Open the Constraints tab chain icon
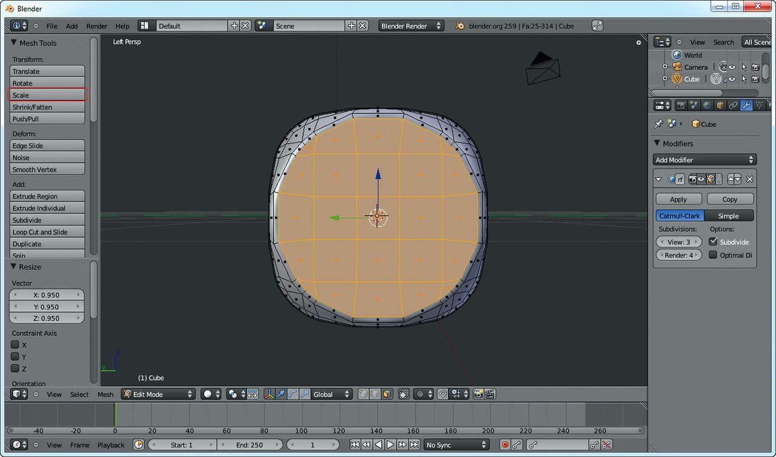This screenshot has width=776, height=457. (x=733, y=105)
